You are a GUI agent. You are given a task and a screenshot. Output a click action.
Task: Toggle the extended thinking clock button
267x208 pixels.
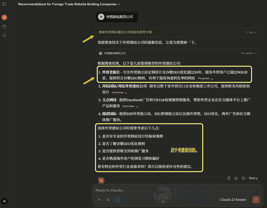tap(117, 200)
